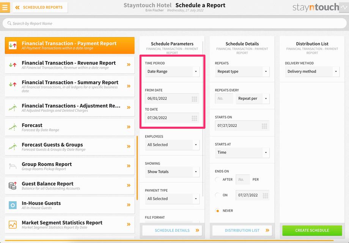This screenshot has height=243, width=349.
Task: Open the Repeat per dropdown
Action: (x=253, y=98)
